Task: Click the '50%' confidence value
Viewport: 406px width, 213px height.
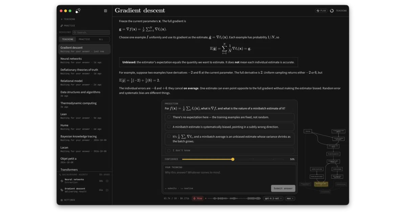Action: point(292,159)
